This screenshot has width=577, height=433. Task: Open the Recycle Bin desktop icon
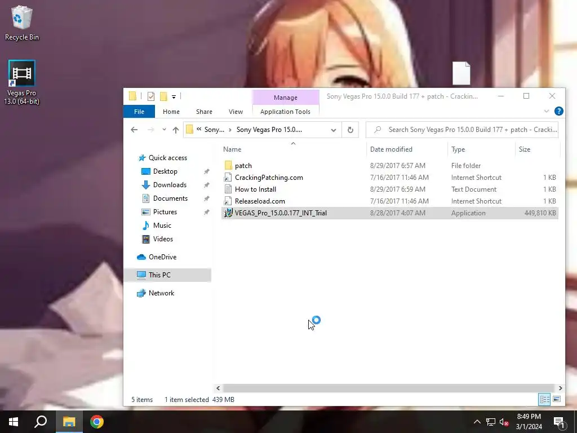(x=21, y=23)
